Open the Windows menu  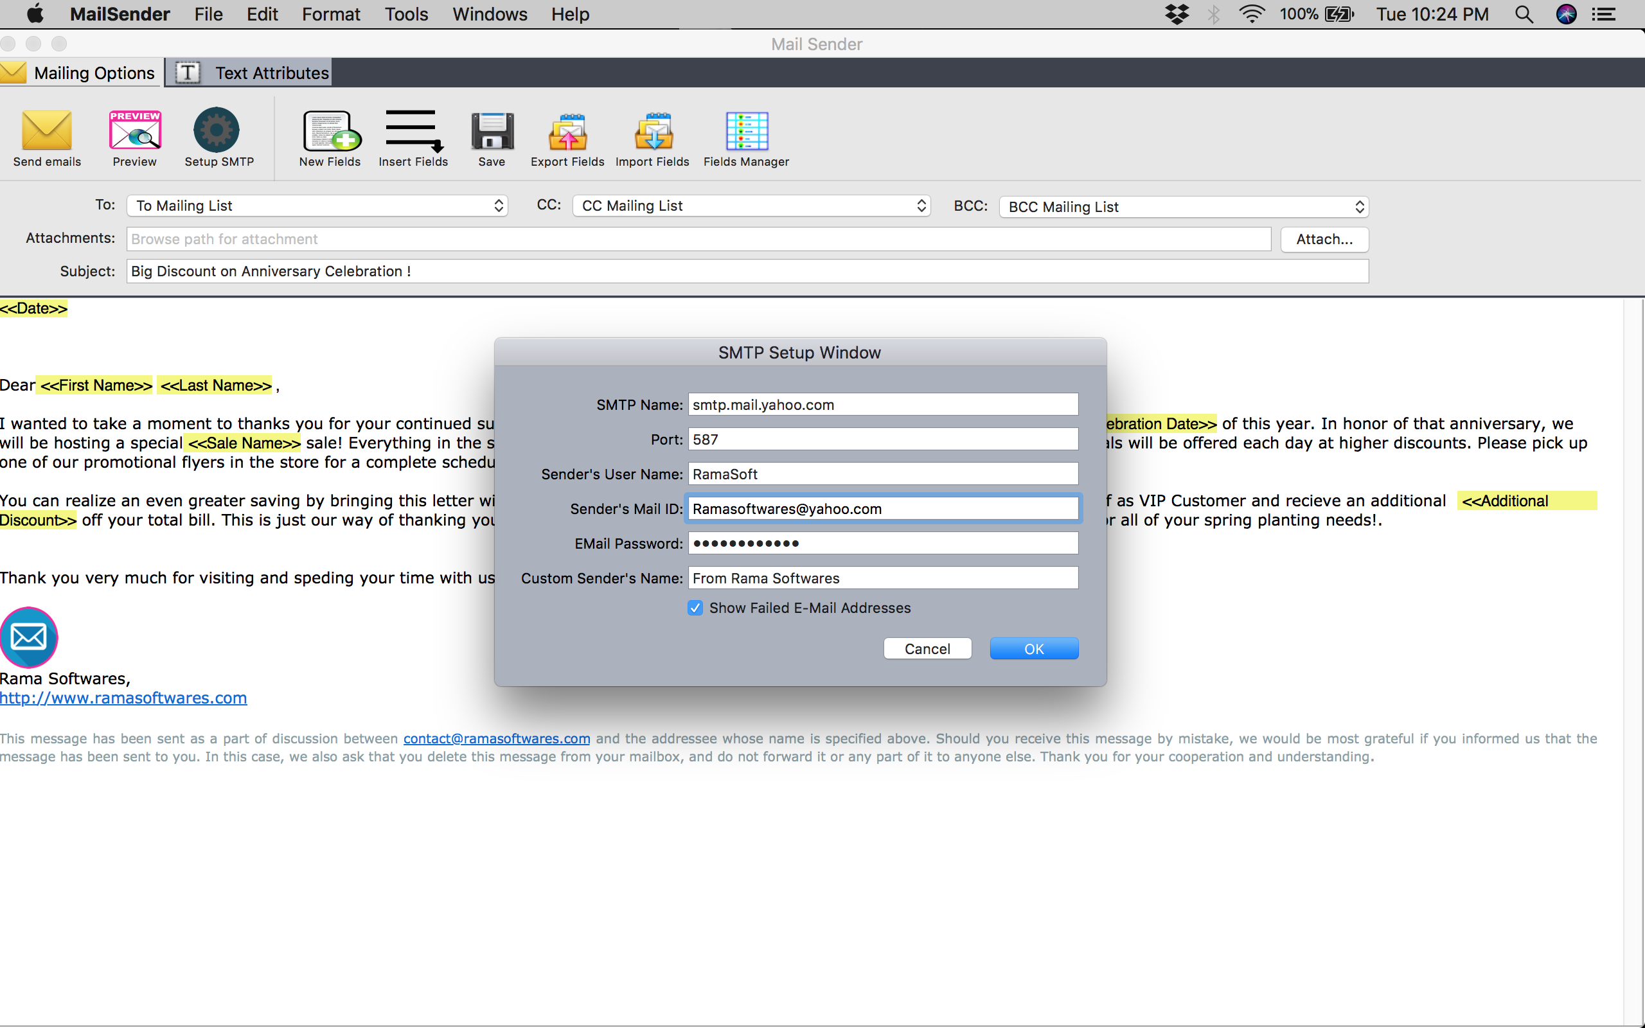coord(490,14)
